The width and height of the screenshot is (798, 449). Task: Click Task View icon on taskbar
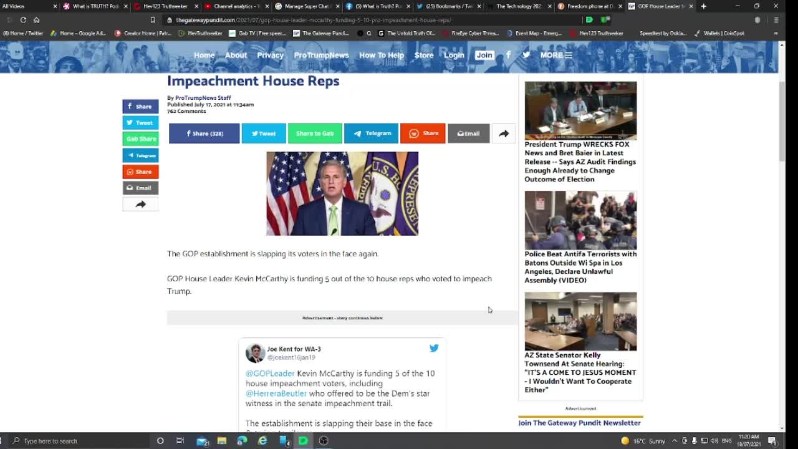click(180, 441)
